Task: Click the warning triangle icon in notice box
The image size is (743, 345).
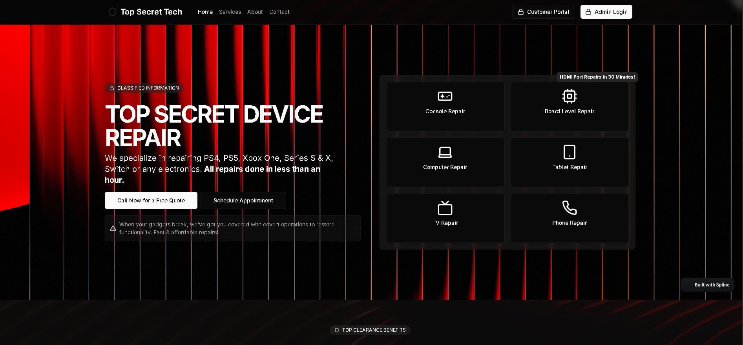Action: tap(113, 228)
